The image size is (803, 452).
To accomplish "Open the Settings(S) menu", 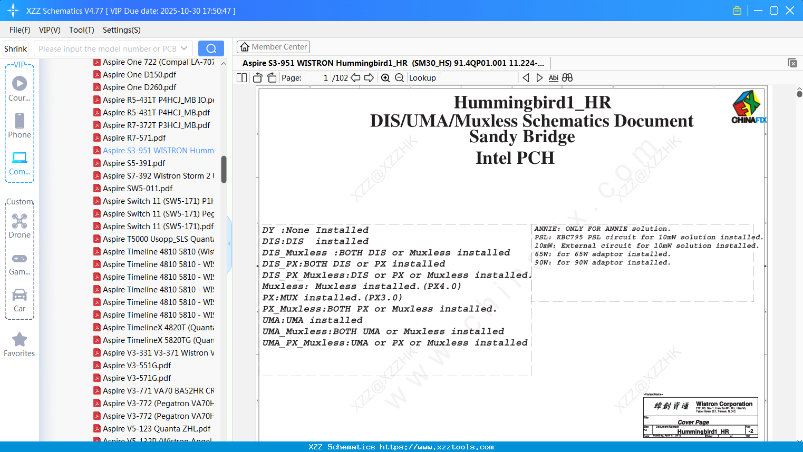I will pyautogui.click(x=122, y=30).
